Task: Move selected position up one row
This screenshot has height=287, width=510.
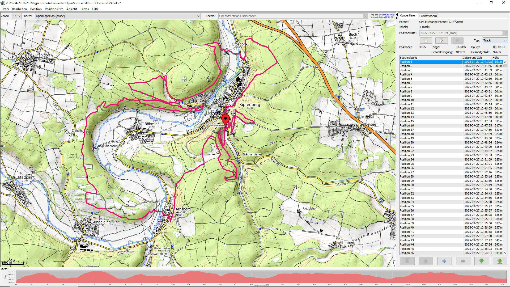Action: (x=426, y=261)
